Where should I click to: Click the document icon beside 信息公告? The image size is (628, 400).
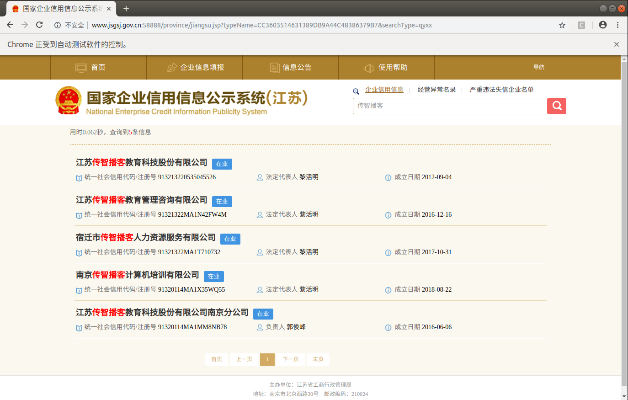[x=275, y=68]
